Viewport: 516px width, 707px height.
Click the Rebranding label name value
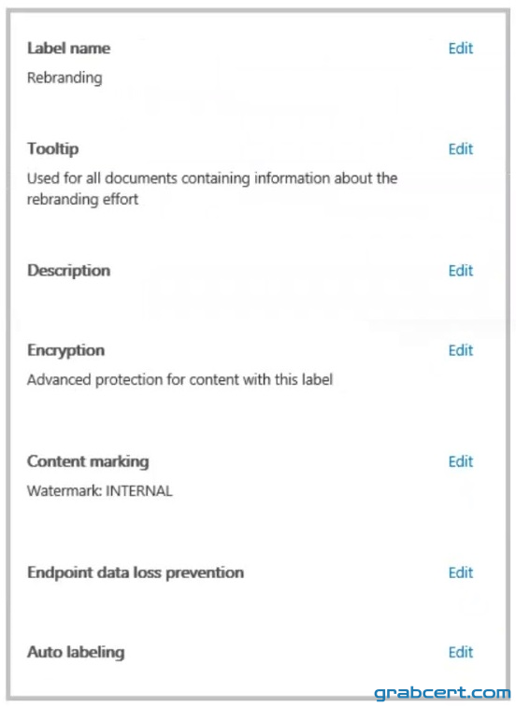pos(64,78)
